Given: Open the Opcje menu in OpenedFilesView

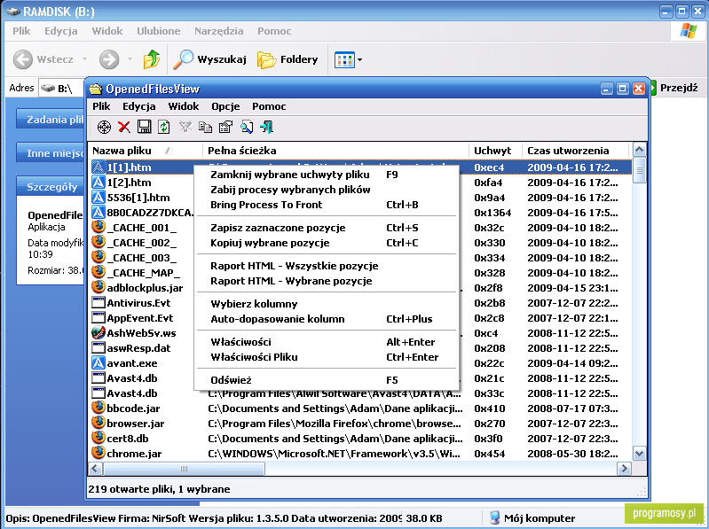Looking at the screenshot, I should coord(225,106).
